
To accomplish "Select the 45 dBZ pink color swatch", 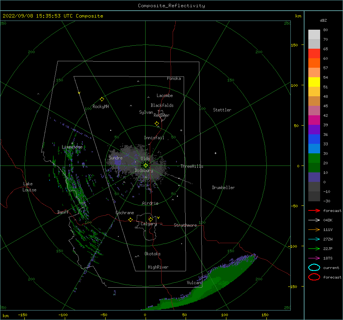I will (314, 110).
